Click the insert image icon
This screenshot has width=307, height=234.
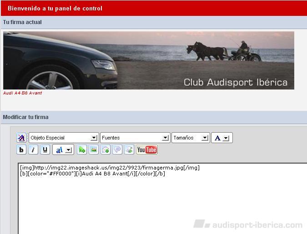94,150
